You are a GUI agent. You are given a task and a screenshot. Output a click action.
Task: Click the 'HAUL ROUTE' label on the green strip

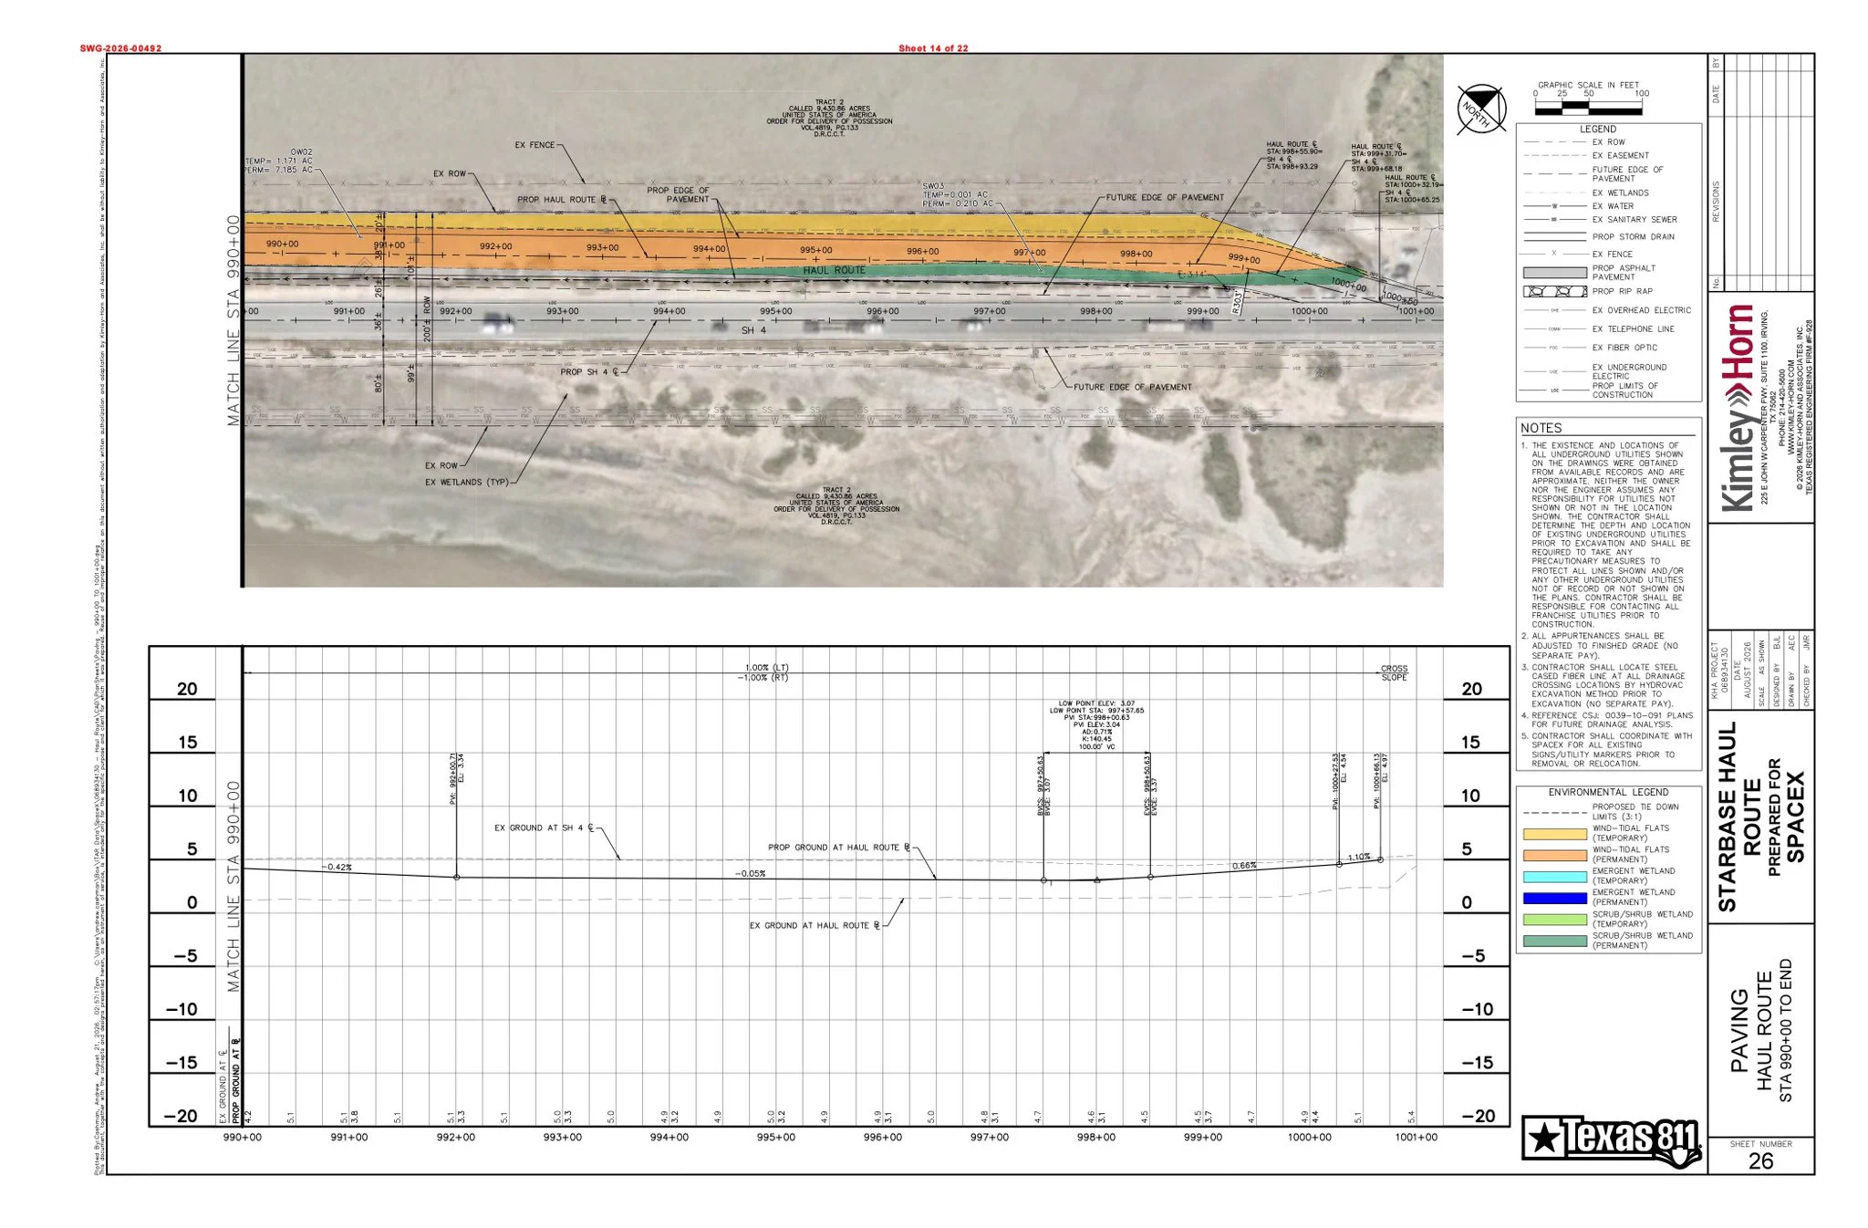[x=834, y=271]
